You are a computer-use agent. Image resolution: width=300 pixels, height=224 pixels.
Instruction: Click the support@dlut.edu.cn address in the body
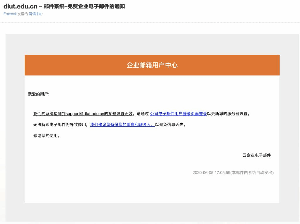(x=85, y=114)
